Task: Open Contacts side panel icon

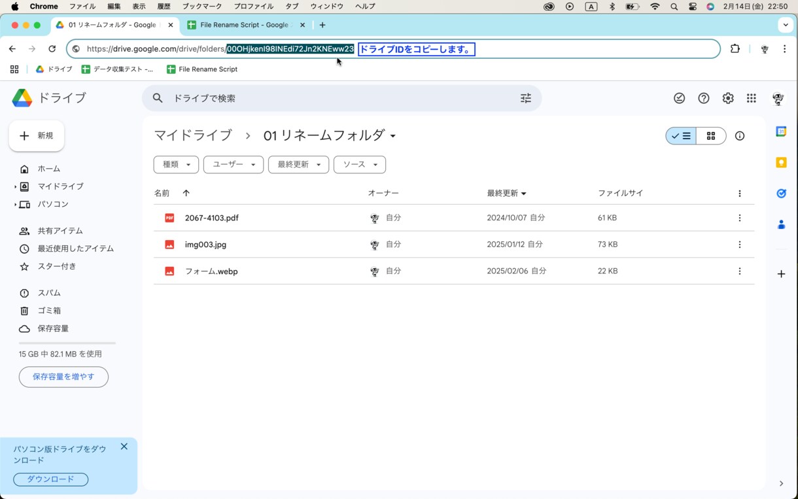Action: 781,224
